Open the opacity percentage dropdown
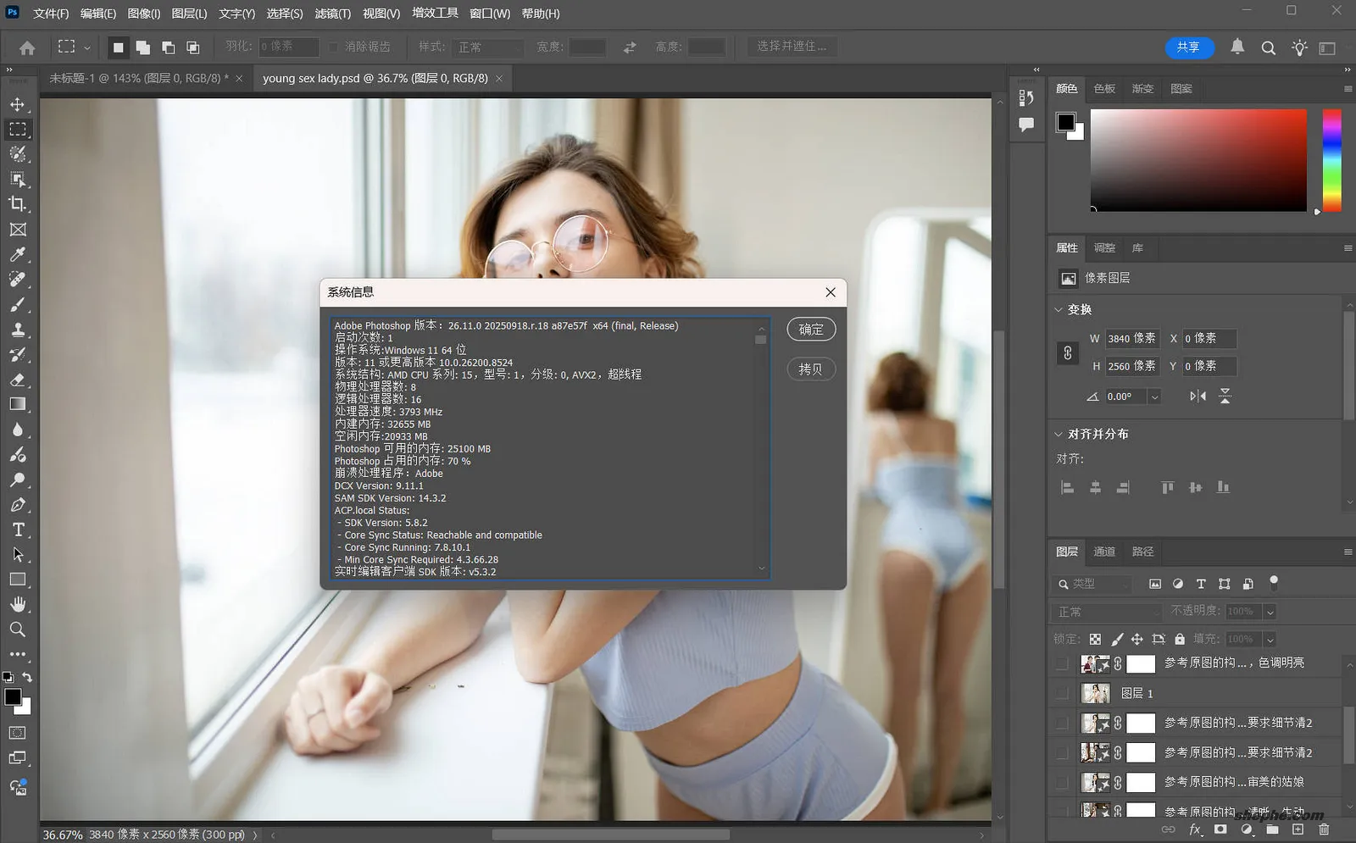 tap(1270, 612)
